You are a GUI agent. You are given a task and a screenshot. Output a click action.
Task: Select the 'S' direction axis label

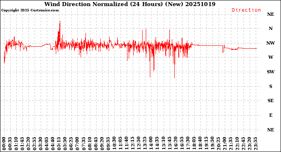point(270,86)
